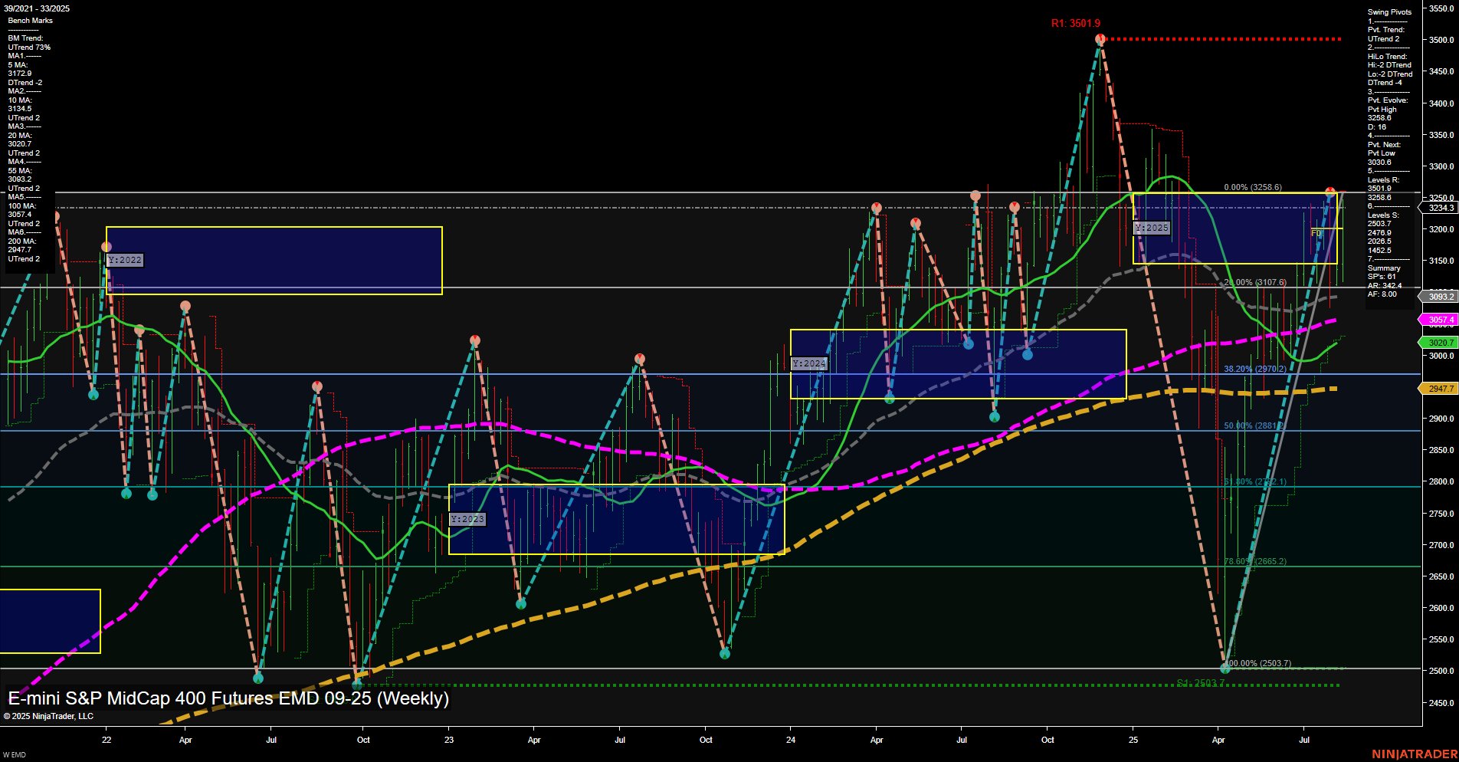
Task: Select the Y:2022 yellow range box label
Action: point(125,259)
